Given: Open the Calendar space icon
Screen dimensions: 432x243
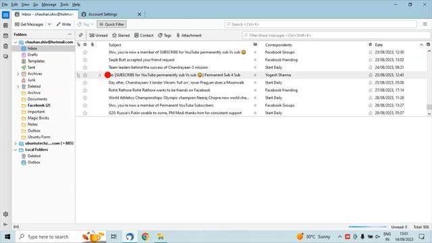Looking at the screenshot, I should [x=5, y=36].
